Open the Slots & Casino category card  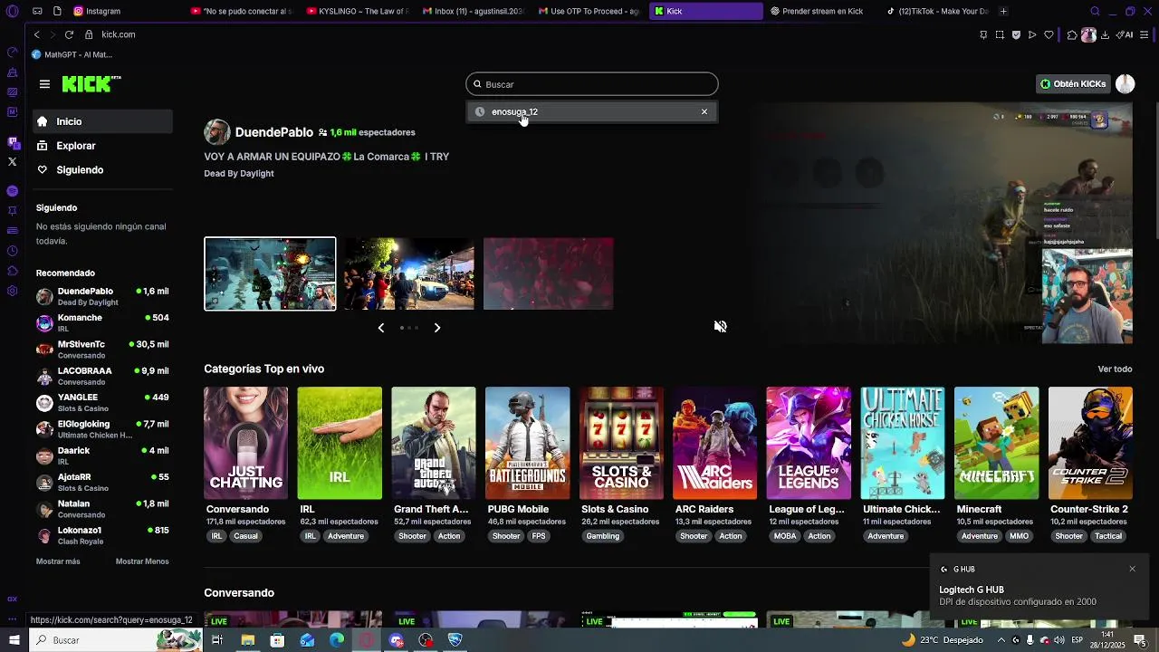621,444
